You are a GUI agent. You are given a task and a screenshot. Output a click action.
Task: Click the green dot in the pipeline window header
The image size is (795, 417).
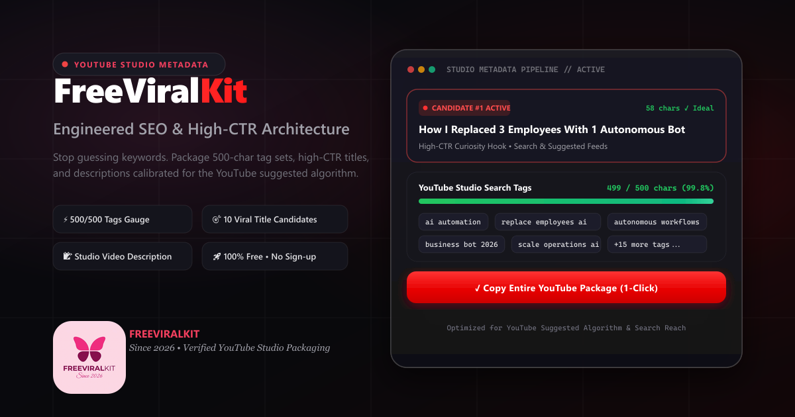[432, 69]
